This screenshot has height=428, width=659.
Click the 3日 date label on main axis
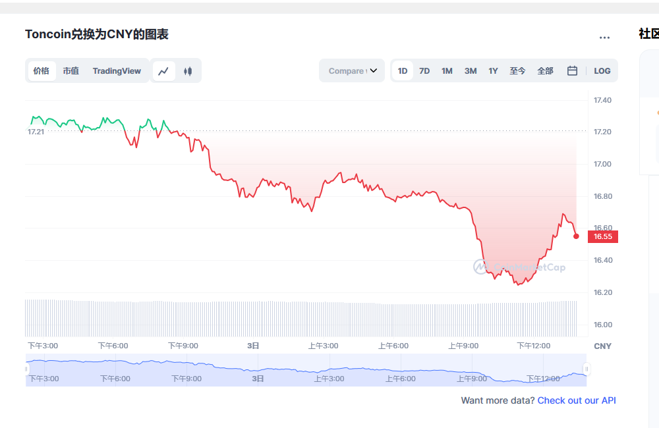click(253, 346)
